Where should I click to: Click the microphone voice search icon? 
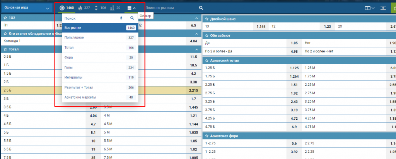pos(121,18)
